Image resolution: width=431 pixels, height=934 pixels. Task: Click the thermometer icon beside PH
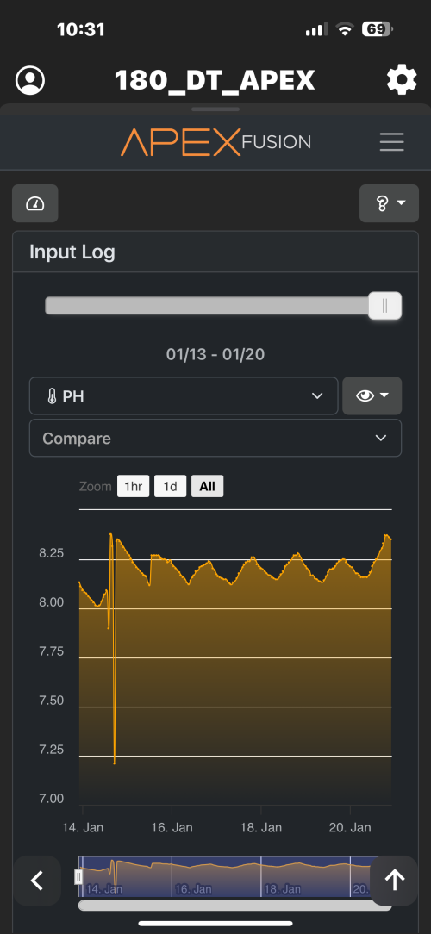point(52,396)
